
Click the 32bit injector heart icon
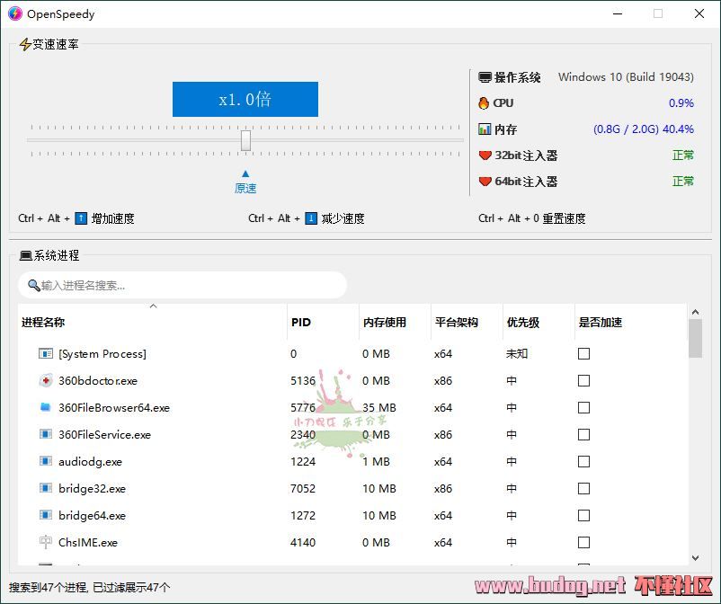click(485, 155)
